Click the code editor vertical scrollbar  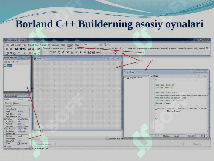click(x=208, y=106)
